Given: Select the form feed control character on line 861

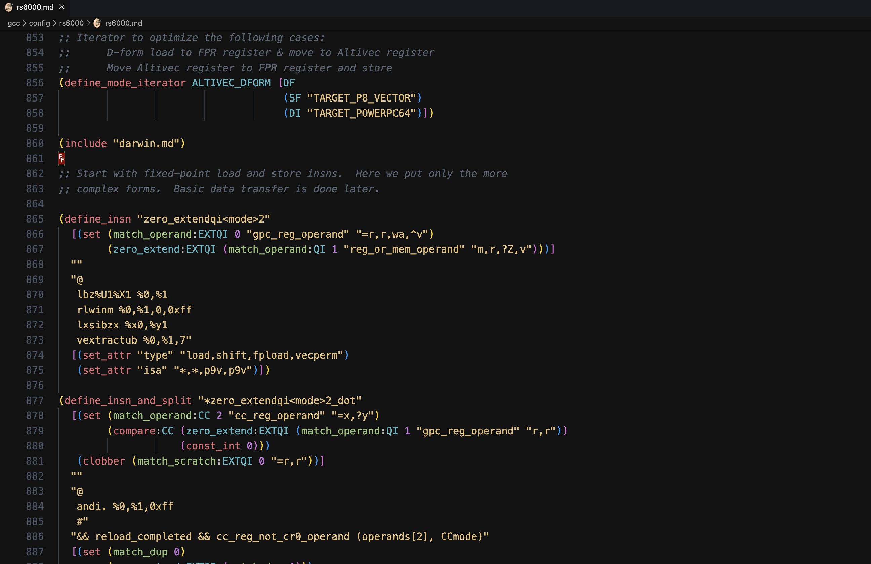Looking at the screenshot, I should pos(61,158).
